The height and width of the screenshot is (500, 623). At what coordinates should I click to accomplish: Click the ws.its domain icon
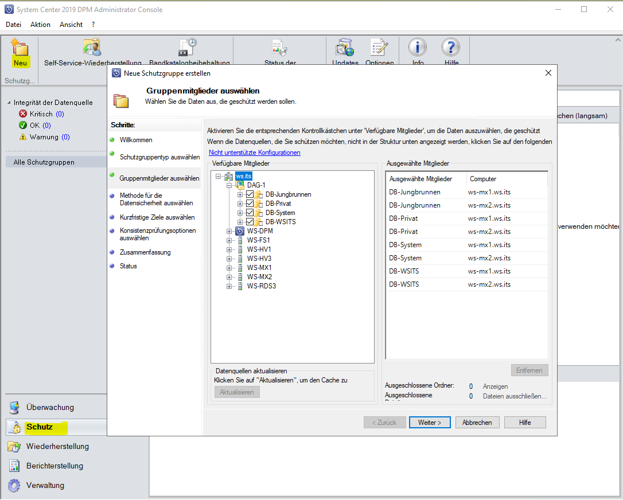[x=228, y=176]
